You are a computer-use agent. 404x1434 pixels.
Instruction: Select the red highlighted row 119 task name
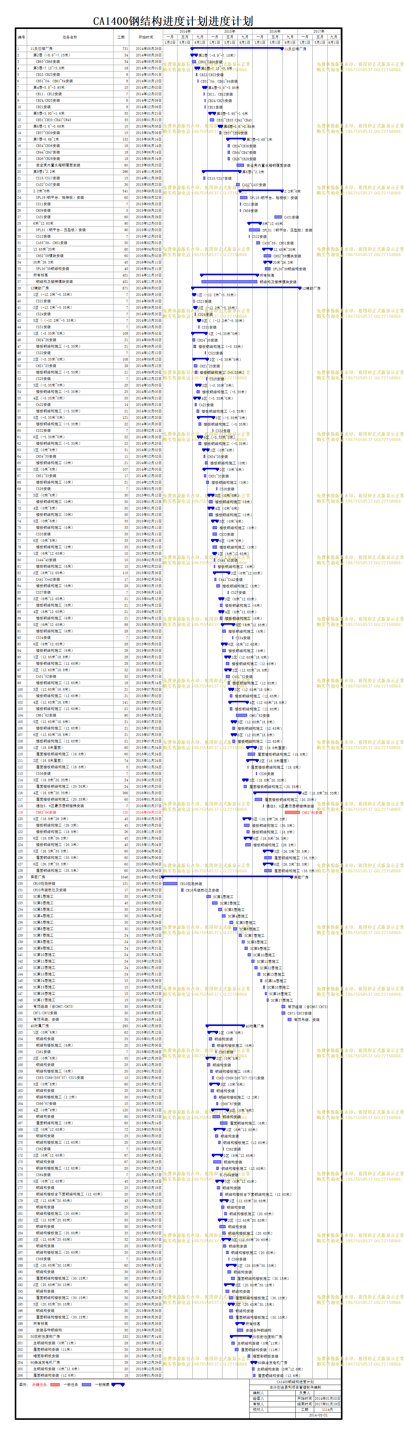click(46, 813)
